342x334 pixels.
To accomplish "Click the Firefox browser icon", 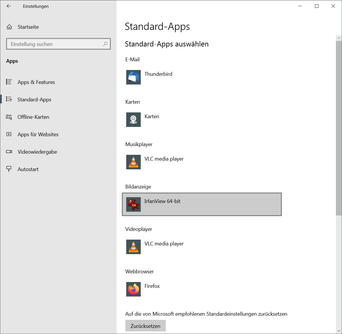I will (133, 289).
